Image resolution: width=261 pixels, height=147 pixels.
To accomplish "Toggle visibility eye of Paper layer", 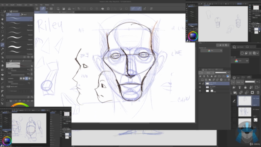I will pos(200,91).
